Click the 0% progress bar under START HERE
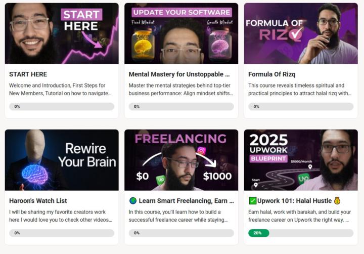Screen dimensions: 364x254 click(x=62, y=106)
